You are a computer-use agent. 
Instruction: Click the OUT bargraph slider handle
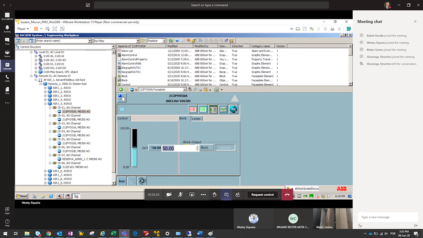pyautogui.click(x=135, y=148)
